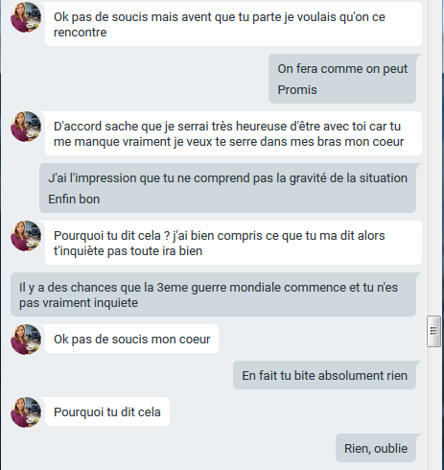Select the '3eme guerre mondiale' message bubble
This screenshot has height=470, width=444.
[x=213, y=294]
